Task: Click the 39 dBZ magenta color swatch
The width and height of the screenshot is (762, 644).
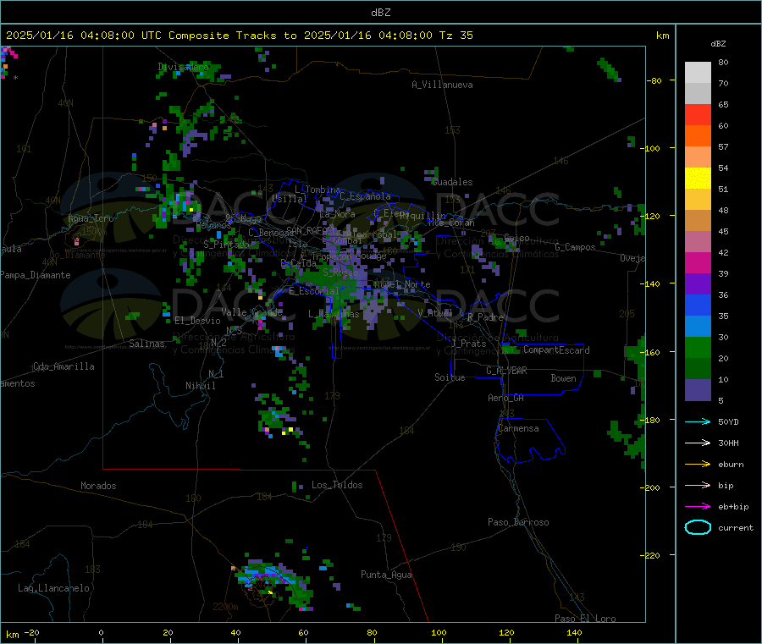Action: (698, 262)
